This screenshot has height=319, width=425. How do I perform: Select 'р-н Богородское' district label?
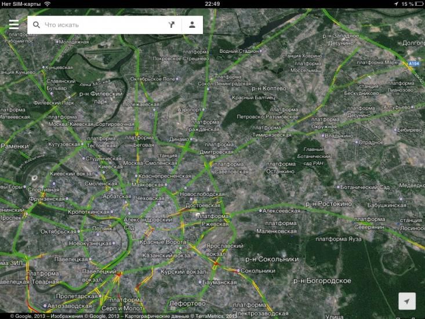(x=322, y=281)
